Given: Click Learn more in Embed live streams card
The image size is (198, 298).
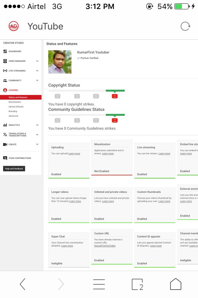Looking at the screenshot, I should click(186, 154).
